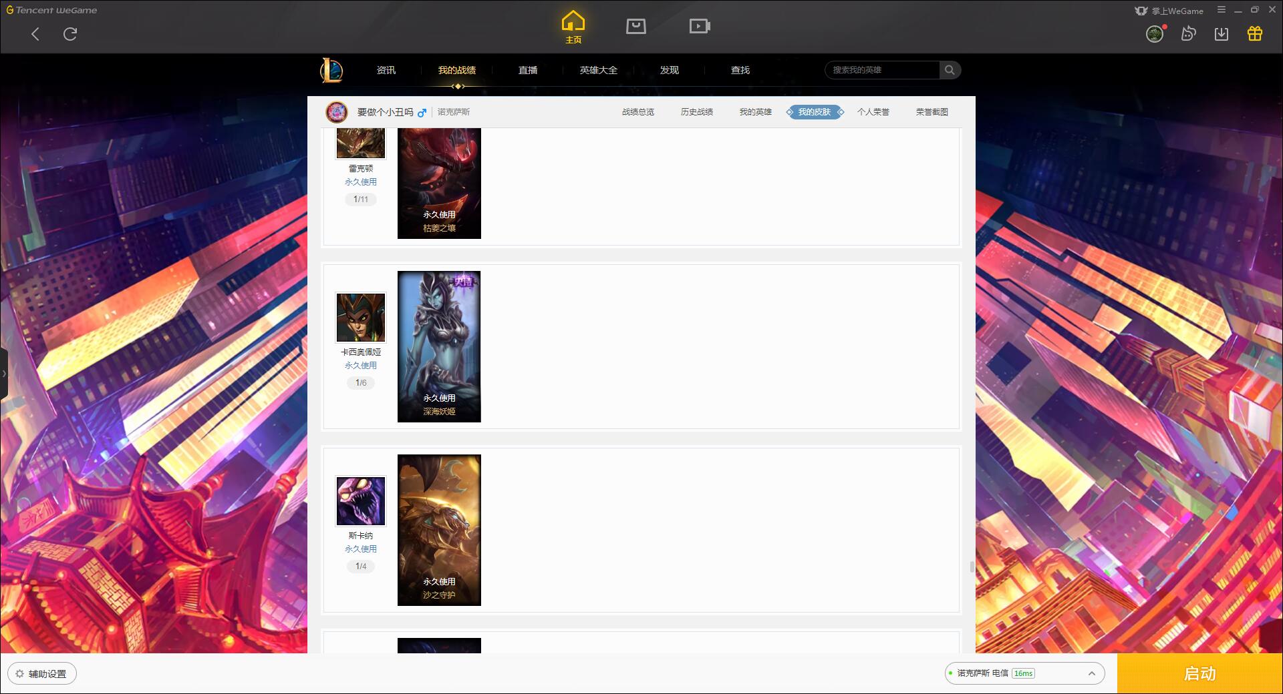Open the 深海妖姬 skin card
1283x694 pixels.
click(x=439, y=346)
